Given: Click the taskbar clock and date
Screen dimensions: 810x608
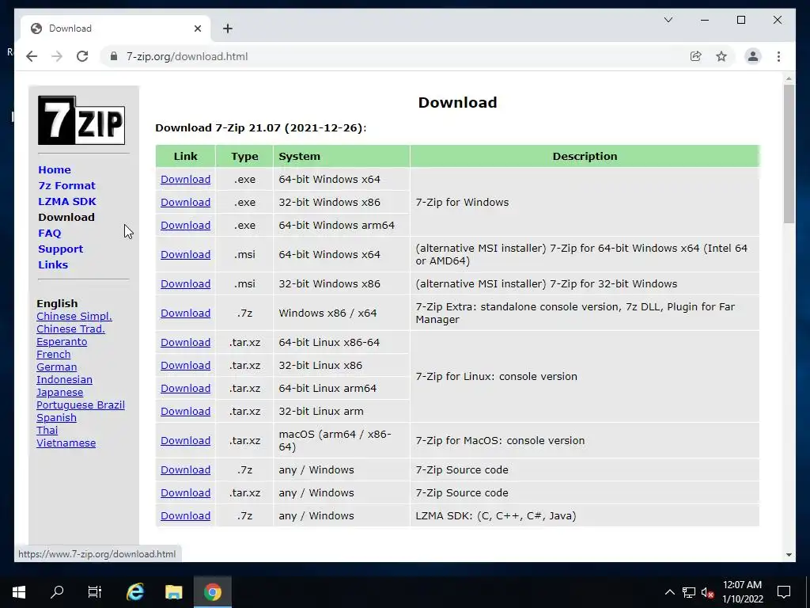Looking at the screenshot, I should [742, 592].
